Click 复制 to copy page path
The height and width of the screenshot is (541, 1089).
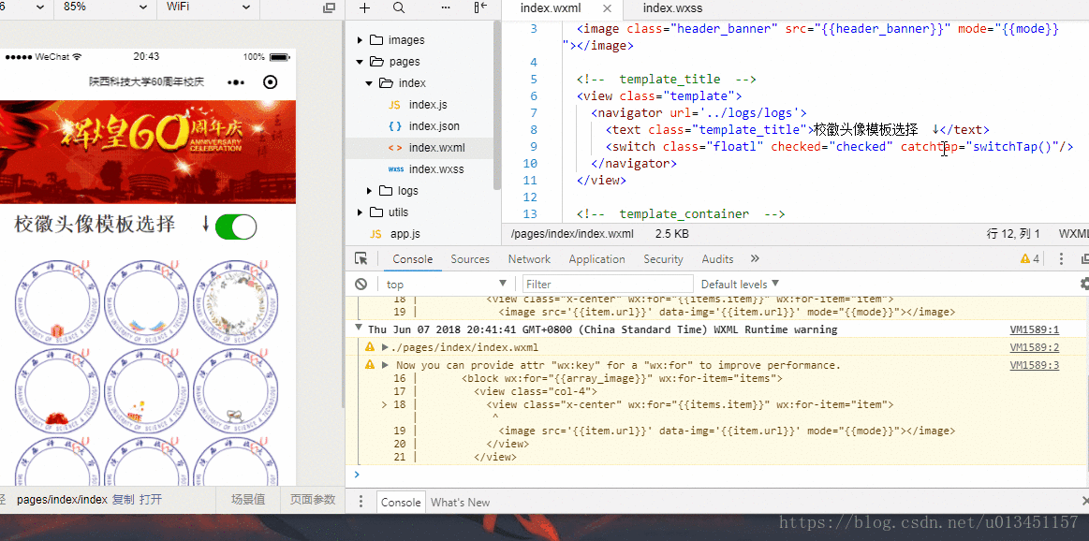pos(123,499)
